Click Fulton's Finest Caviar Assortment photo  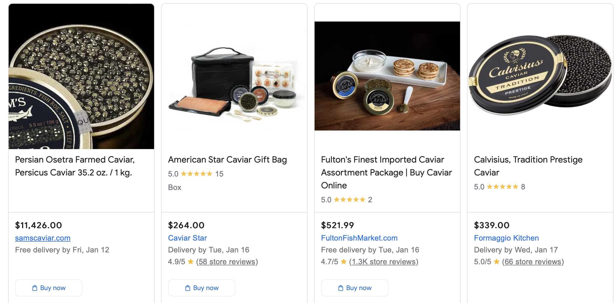coord(387,76)
